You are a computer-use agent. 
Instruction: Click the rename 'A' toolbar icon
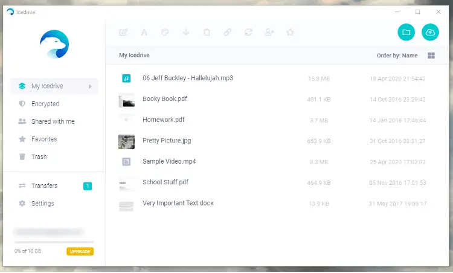coord(144,33)
